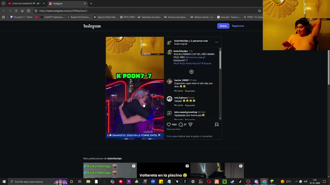330x185 pixels.
Task: Open hora gmt search bookmark
Action: click(x=229, y=17)
